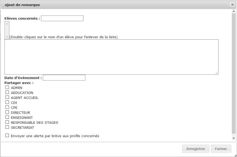Click the student list scroll down arrow
The height and width of the screenshot is (157, 237).
point(7,37)
